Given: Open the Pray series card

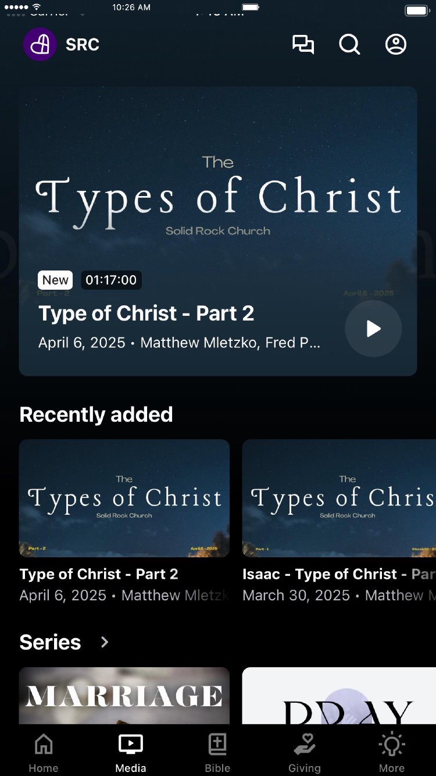Looking at the screenshot, I should (339, 696).
